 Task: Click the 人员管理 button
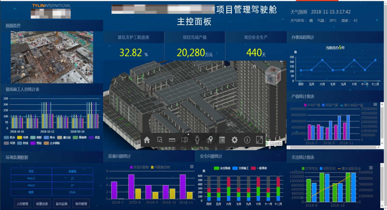tap(23, 204)
